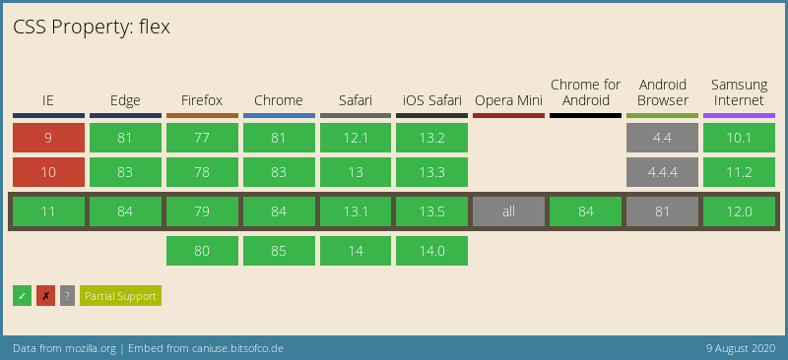Select the Opera Mini all cell
788x360 pixels.
508,211
